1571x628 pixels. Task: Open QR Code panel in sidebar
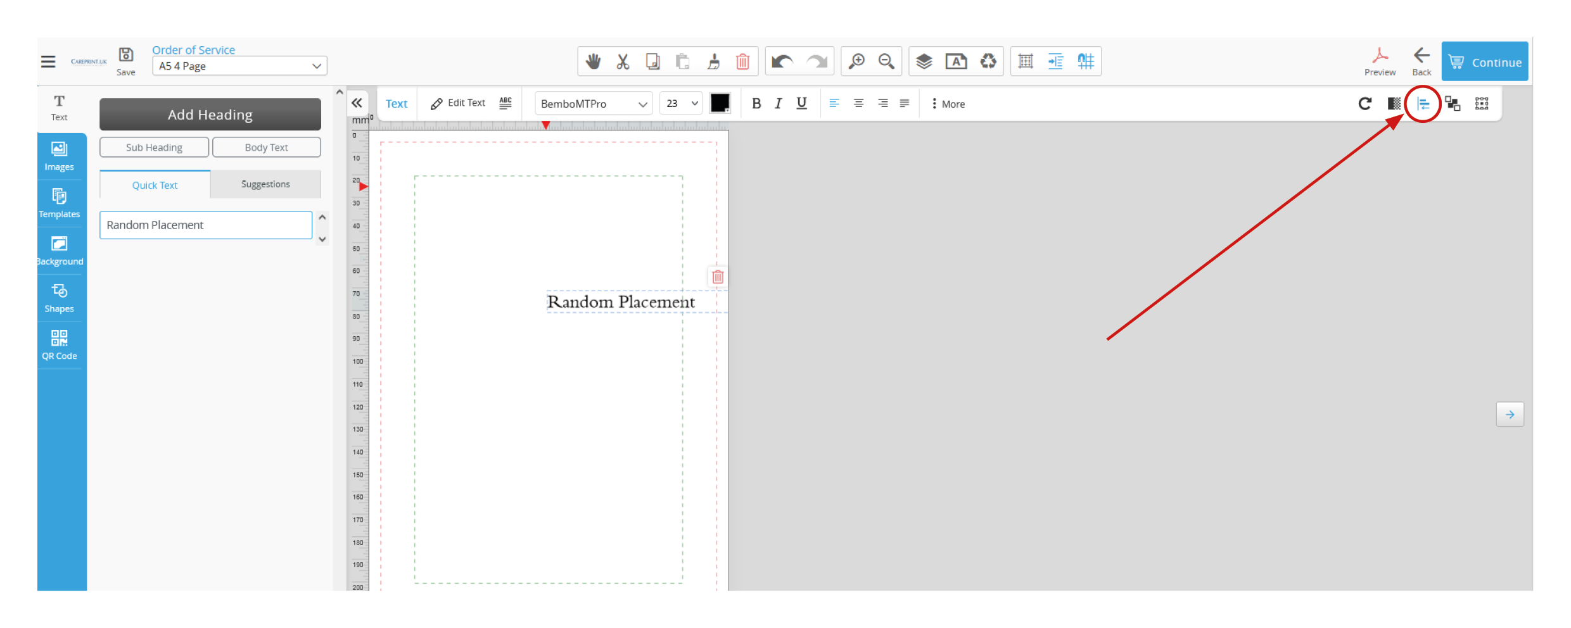coord(60,345)
